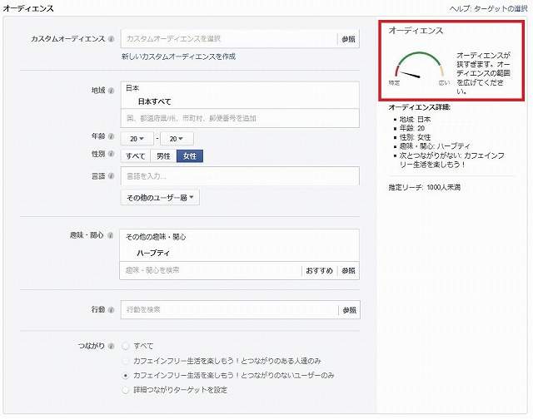533x419 pixels.
Task: Choose 詳細つながりターゲットを設定 radio option
Action: click(126, 390)
